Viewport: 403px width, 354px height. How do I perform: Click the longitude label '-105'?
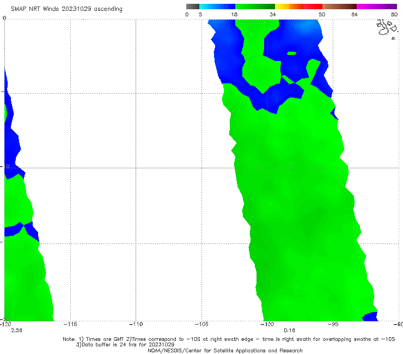click(x=201, y=324)
